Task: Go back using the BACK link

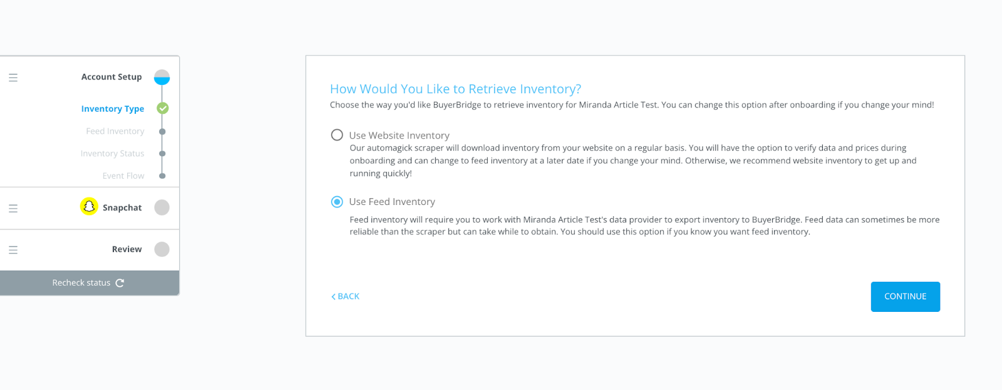Action: point(345,296)
